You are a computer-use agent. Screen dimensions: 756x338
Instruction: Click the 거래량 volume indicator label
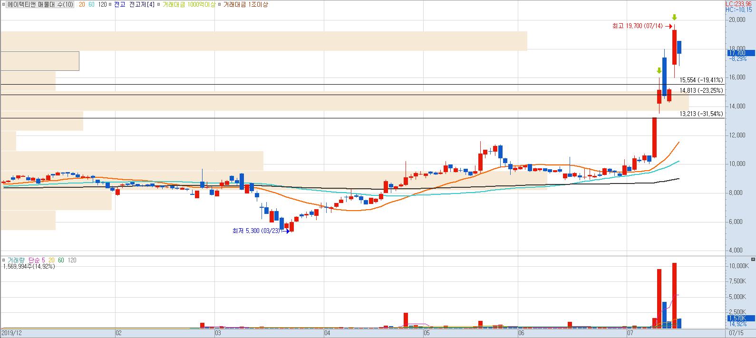(17, 260)
